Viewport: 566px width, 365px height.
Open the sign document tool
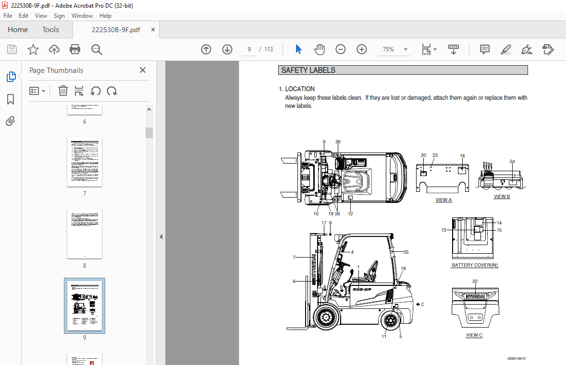(527, 49)
